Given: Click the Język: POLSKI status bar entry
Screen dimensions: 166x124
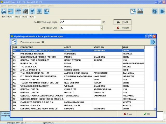Looking at the screenshot, I should pos(49,123).
